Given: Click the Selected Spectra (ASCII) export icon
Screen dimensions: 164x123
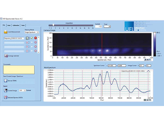Looking at the screenshot, I should point(5,97).
